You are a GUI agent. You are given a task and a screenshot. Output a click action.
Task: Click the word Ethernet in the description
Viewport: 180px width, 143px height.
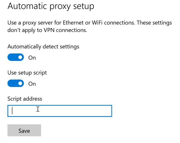(x=73, y=23)
